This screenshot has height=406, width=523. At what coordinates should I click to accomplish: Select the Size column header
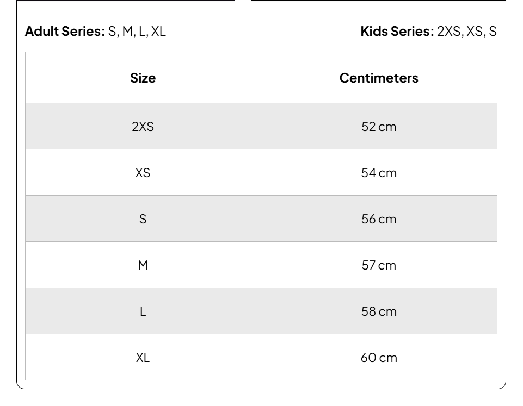[x=143, y=78]
